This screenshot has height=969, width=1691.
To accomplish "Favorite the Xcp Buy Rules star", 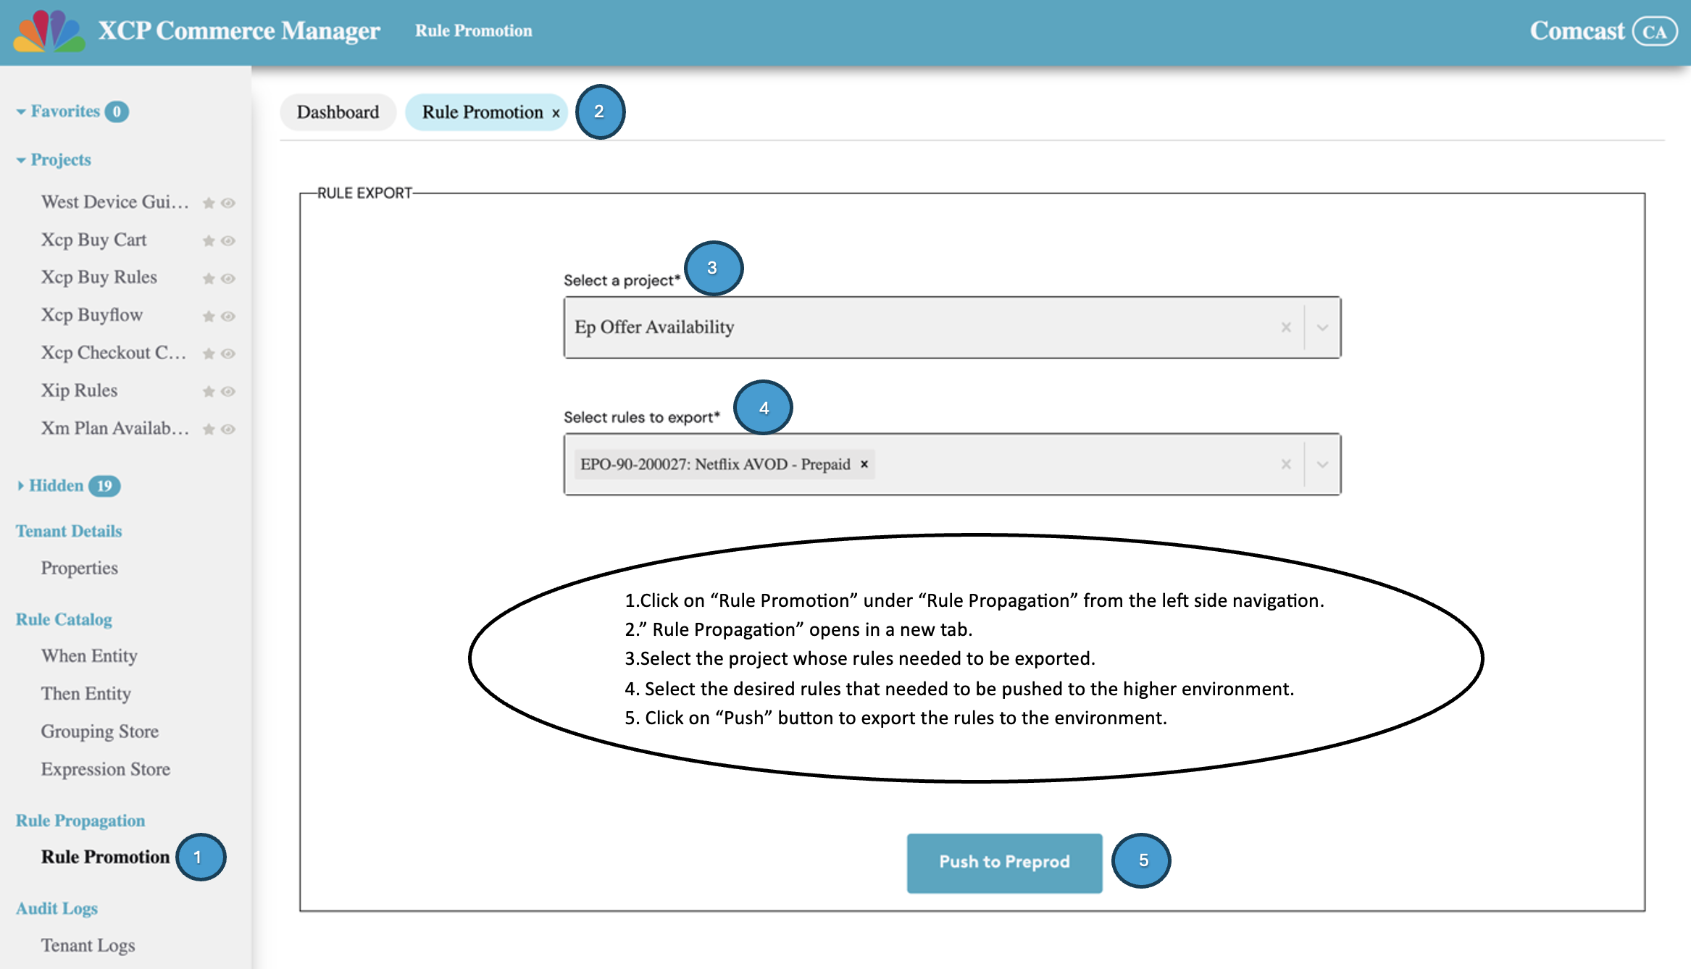I will pyautogui.click(x=209, y=278).
